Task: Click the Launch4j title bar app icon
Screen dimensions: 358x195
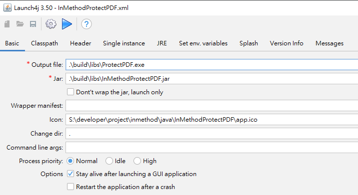Action: 7,8
